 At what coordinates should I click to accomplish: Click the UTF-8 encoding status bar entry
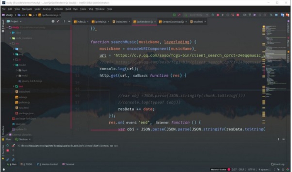252,170
